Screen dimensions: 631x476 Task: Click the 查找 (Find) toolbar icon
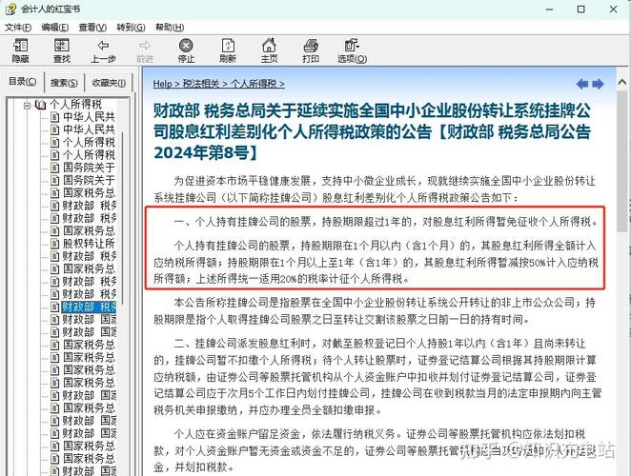(62, 46)
